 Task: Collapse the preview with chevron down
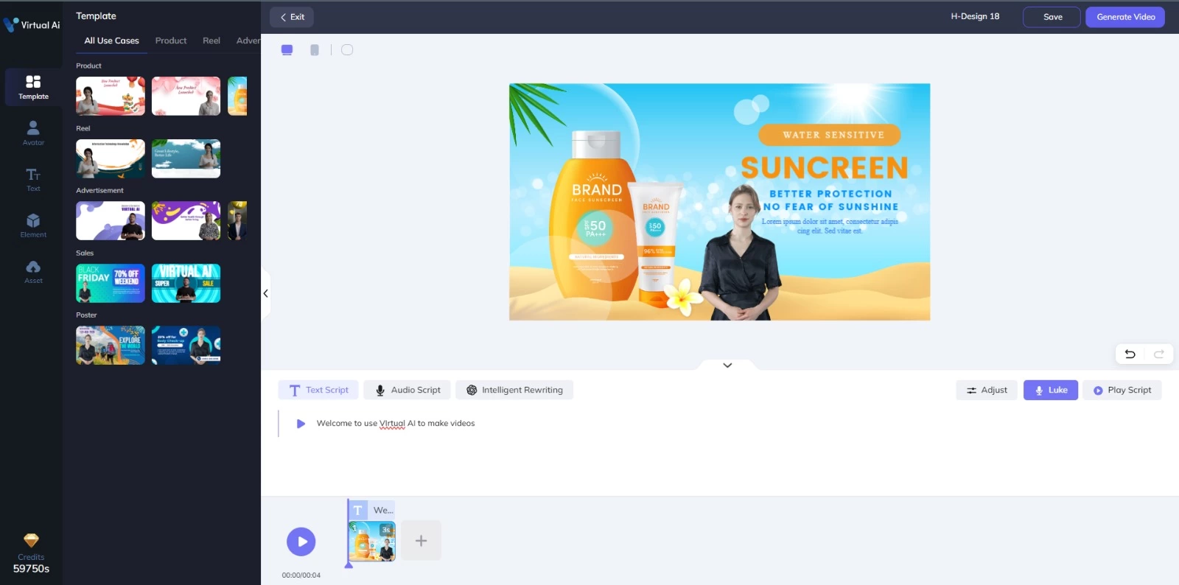click(x=727, y=365)
